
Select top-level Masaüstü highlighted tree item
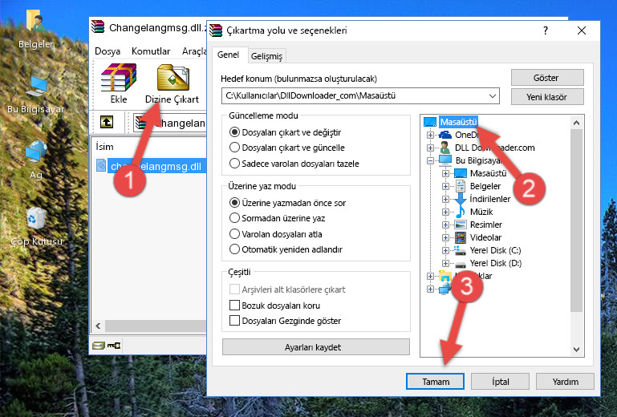point(458,122)
